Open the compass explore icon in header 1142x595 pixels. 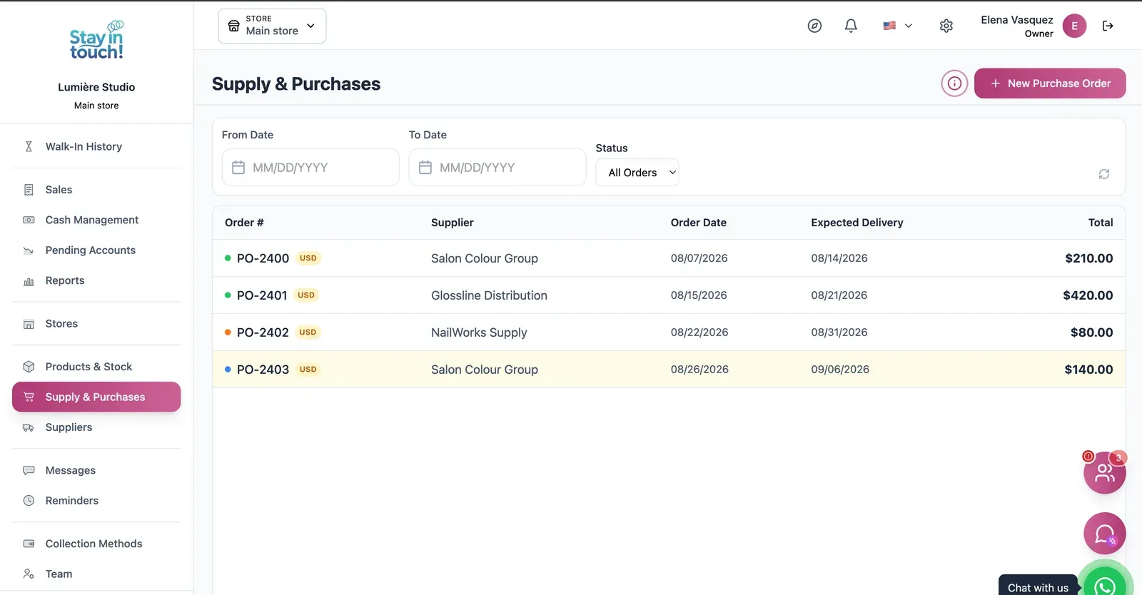pyautogui.click(x=814, y=26)
